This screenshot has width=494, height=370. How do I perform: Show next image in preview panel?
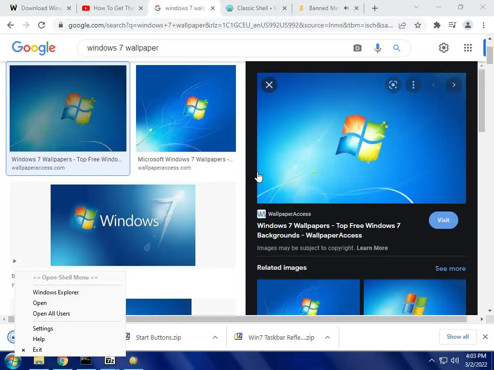[453, 85]
